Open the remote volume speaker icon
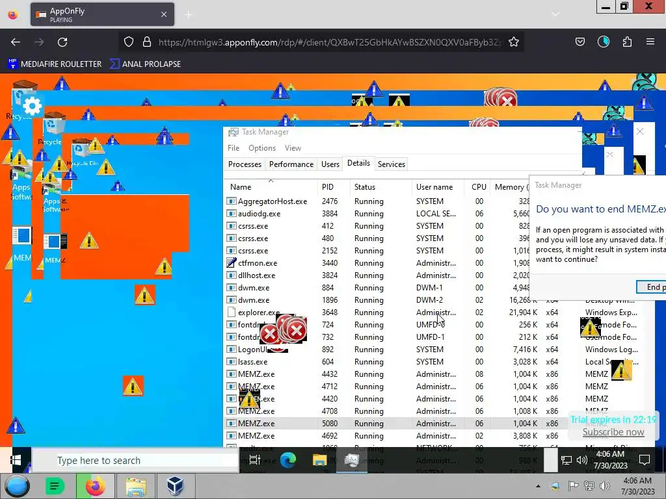This screenshot has width=666, height=499. coord(582,461)
